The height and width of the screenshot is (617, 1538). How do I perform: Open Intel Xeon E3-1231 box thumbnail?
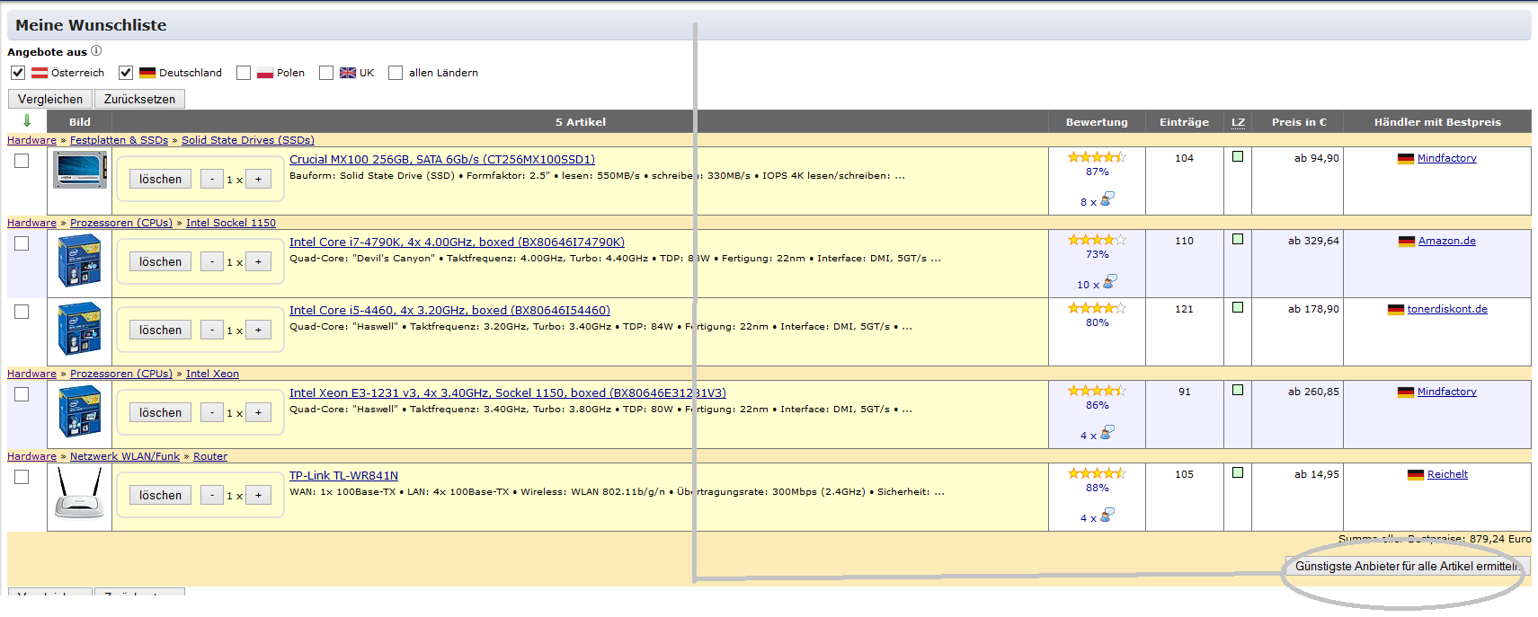(79, 411)
